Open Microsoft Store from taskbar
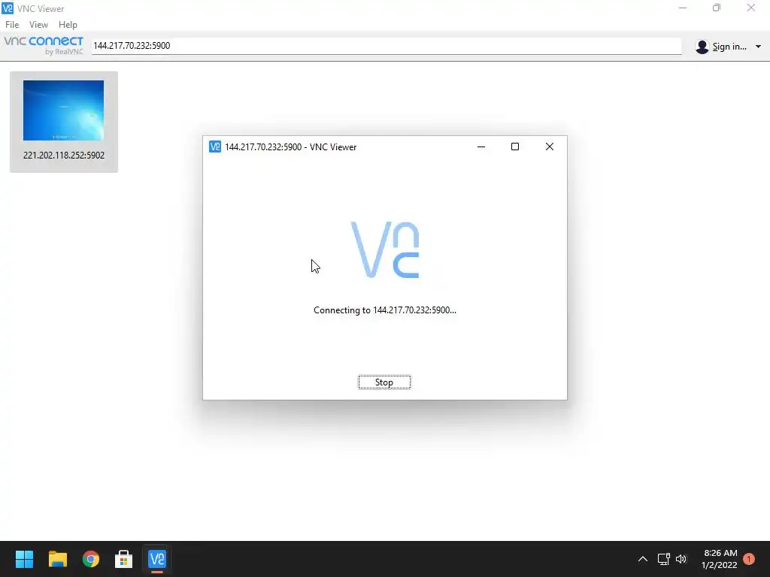Screen dimensions: 770x577 click(124, 559)
